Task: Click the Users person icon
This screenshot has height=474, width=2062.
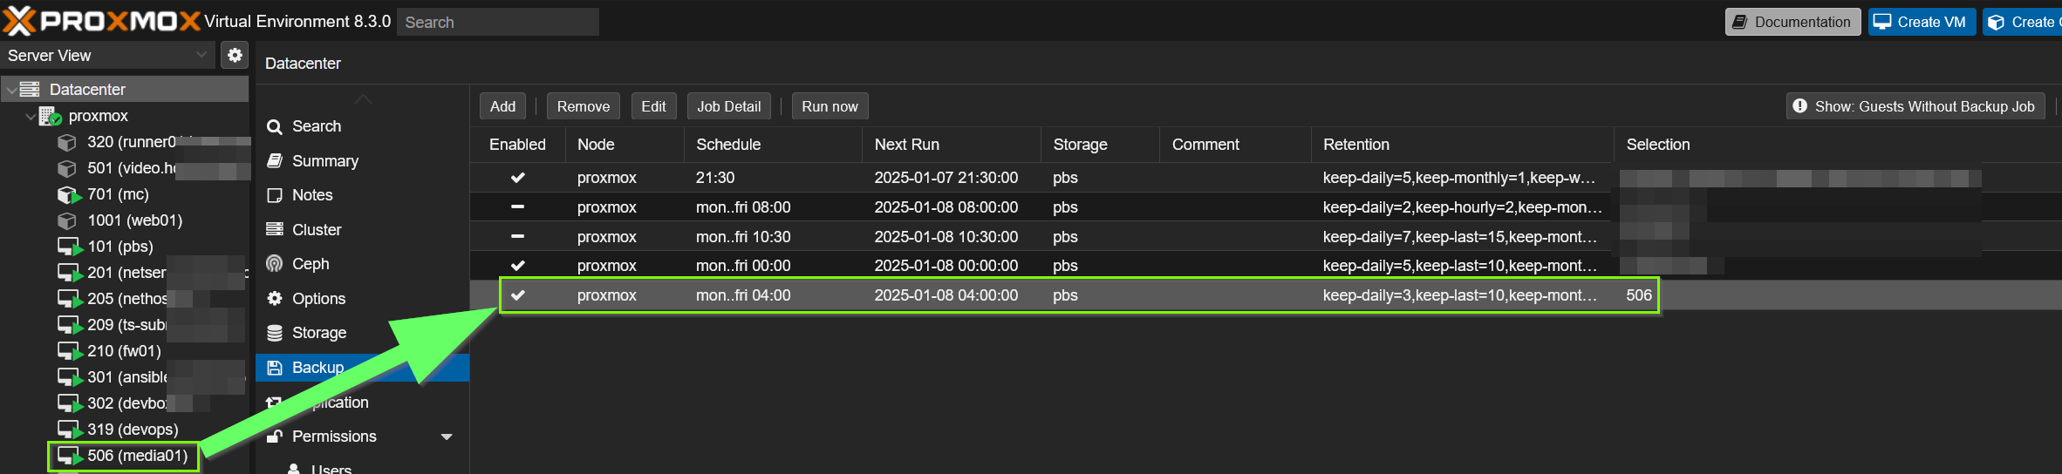Action: (x=295, y=469)
